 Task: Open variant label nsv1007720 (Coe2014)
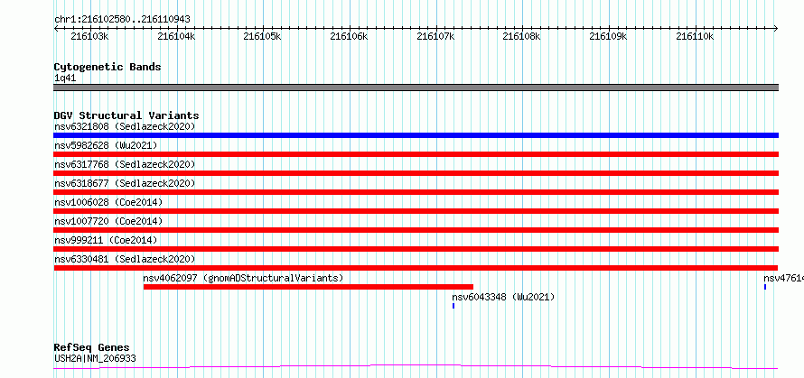pyautogui.click(x=108, y=221)
